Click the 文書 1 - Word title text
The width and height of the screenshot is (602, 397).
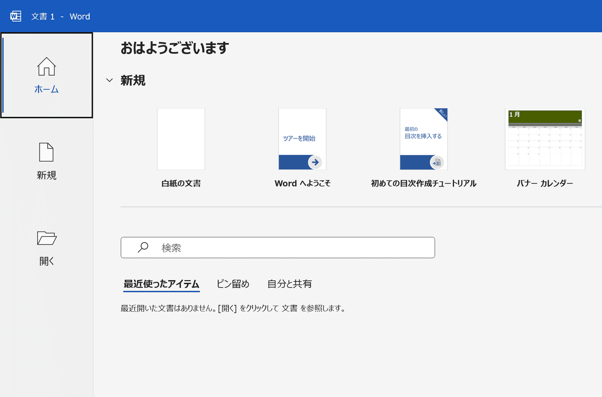61,17
